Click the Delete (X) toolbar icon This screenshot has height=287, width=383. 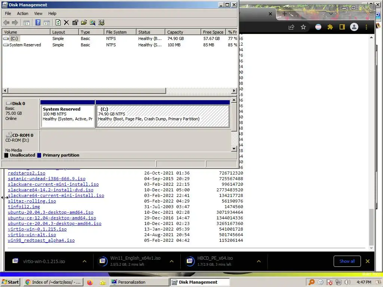pyautogui.click(x=67, y=23)
